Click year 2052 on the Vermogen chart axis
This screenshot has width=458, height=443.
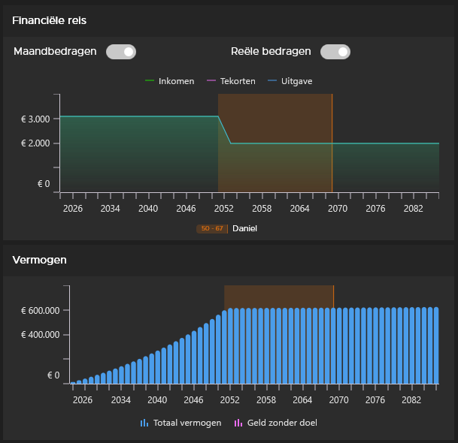pyautogui.click(x=229, y=400)
